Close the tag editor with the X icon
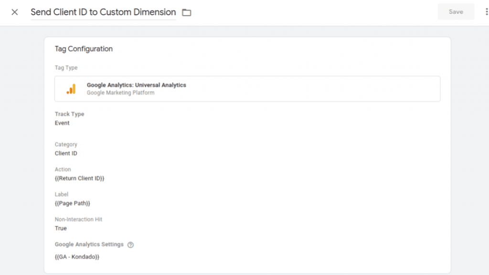Image resolution: width=489 pixels, height=275 pixels. [15, 12]
